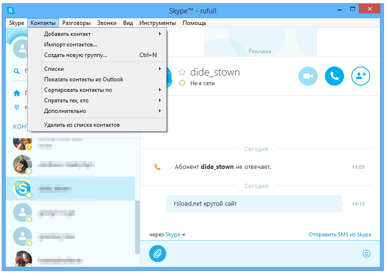
Task: Go to Home via house icon
Action: coord(17,93)
